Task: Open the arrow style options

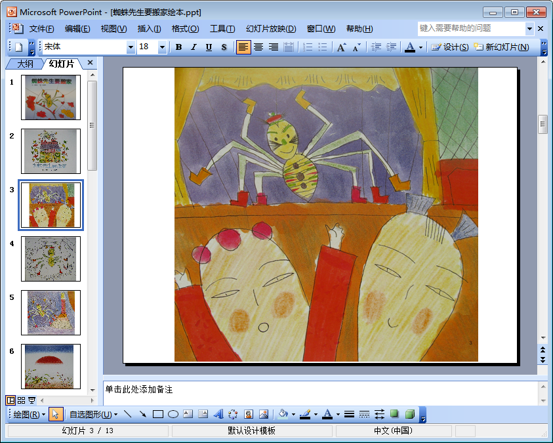Action: pos(379,414)
